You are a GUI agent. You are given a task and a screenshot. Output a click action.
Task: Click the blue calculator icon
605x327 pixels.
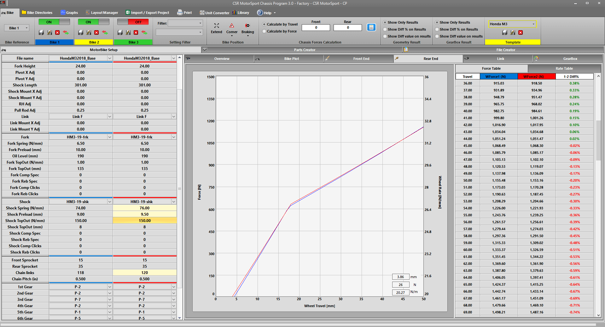(371, 27)
